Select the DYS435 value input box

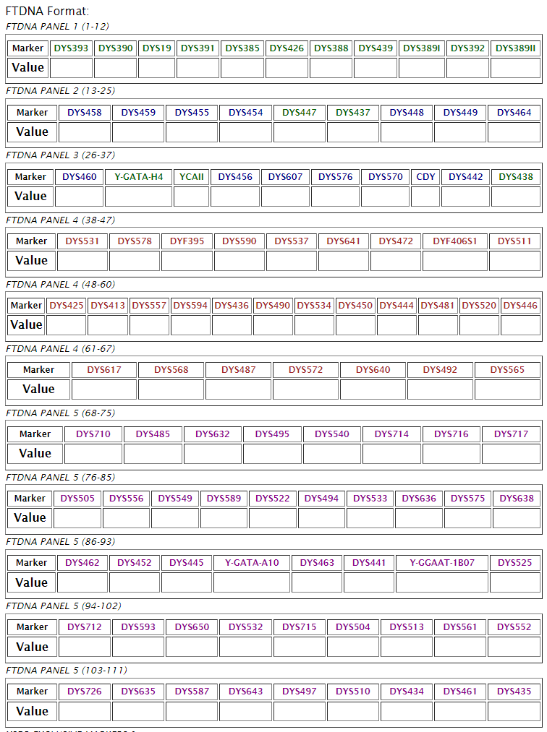(x=514, y=711)
